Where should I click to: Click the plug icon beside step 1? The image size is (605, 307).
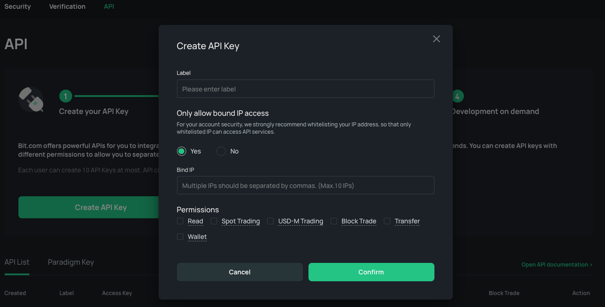coord(31,99)
